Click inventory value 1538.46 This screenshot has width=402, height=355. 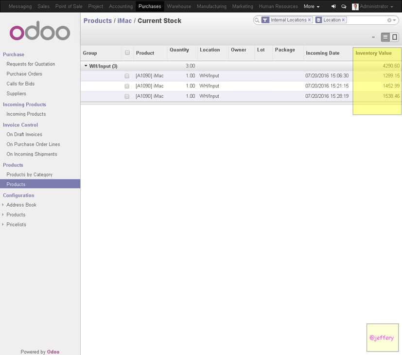391,96
